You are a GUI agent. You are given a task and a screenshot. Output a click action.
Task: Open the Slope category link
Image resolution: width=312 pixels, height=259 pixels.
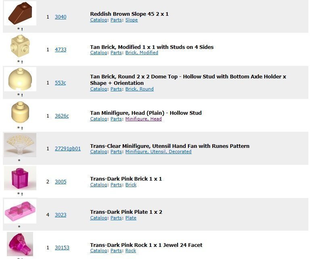coord(132,20)
